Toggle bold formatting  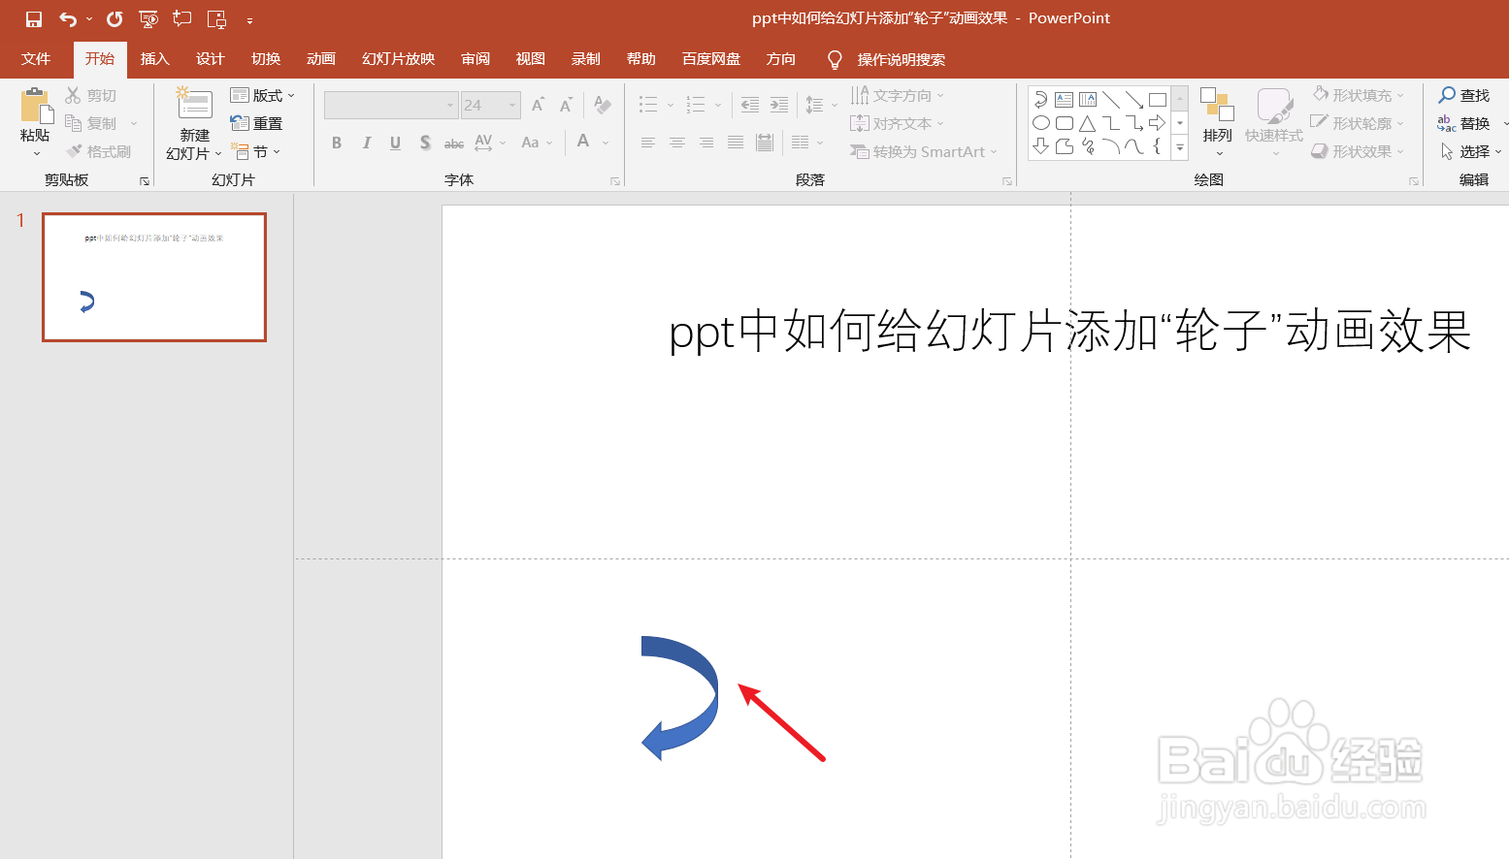(x=336, y=142)
